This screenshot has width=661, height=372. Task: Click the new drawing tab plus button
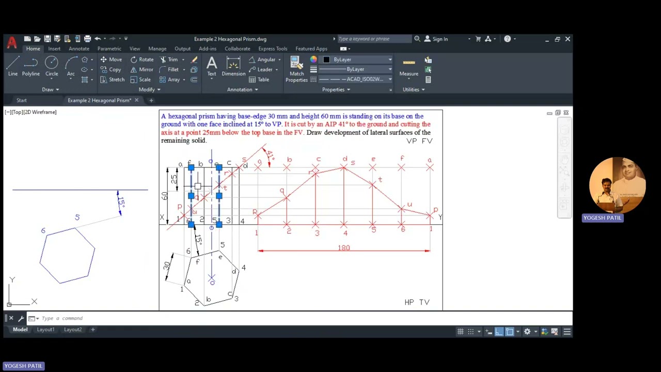click(x=151, y=100)
